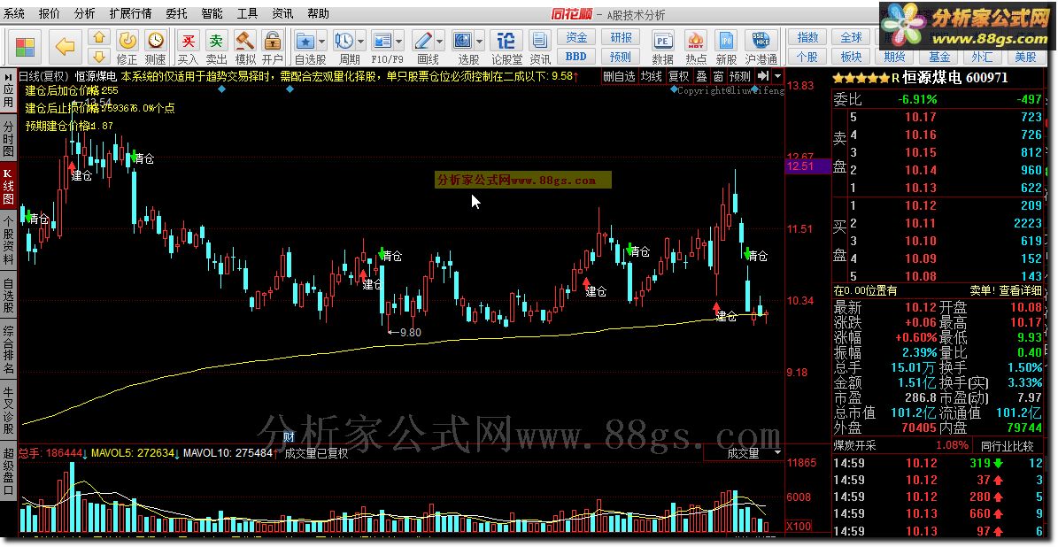Screen dimensions: 1058x547
Task: Open the 帮助 menu
Action: point(318,13)
